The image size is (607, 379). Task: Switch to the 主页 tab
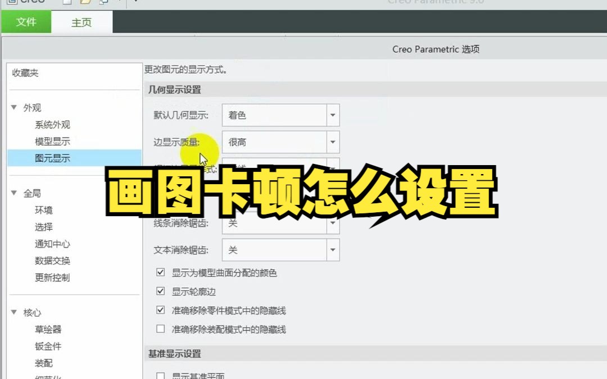point(80,22)
